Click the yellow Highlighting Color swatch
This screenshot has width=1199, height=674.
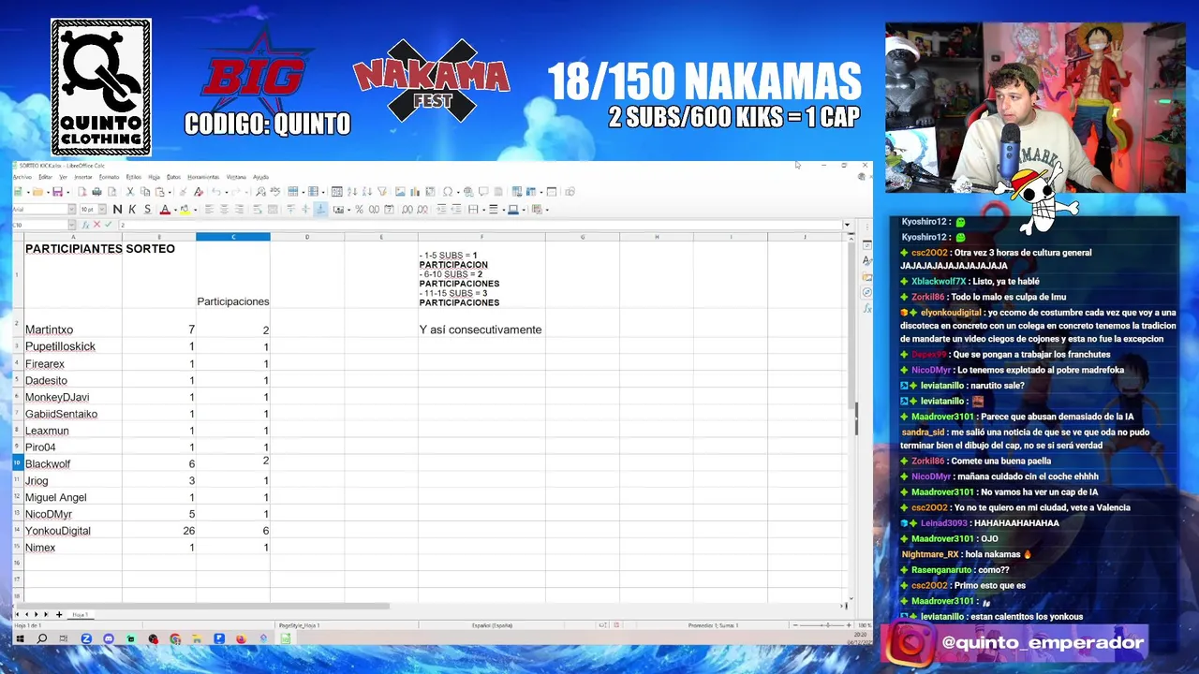point(185,209)
